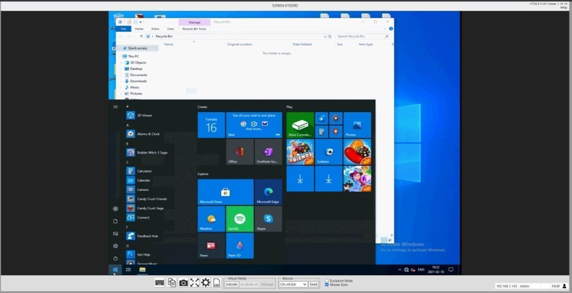Open the notification center icon
Screen dimensions: 572x293
(451, 270)
